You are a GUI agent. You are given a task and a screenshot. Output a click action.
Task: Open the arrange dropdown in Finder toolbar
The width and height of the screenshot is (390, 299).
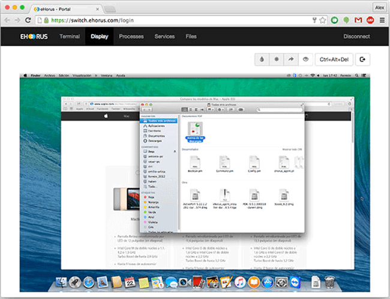pyautogui.click(x=211, y=109)
